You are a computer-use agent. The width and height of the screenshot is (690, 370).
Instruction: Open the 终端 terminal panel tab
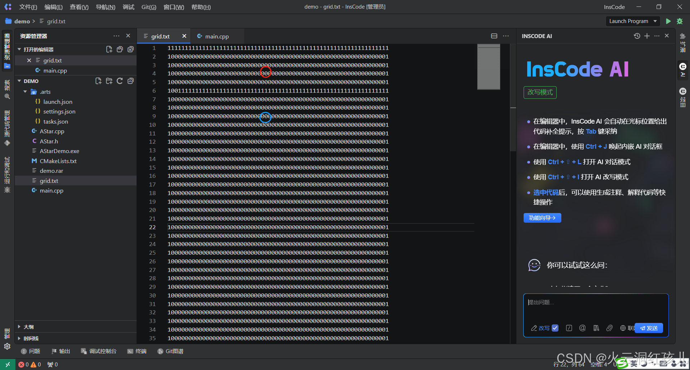pyautogui.click(x=137, y=351)
